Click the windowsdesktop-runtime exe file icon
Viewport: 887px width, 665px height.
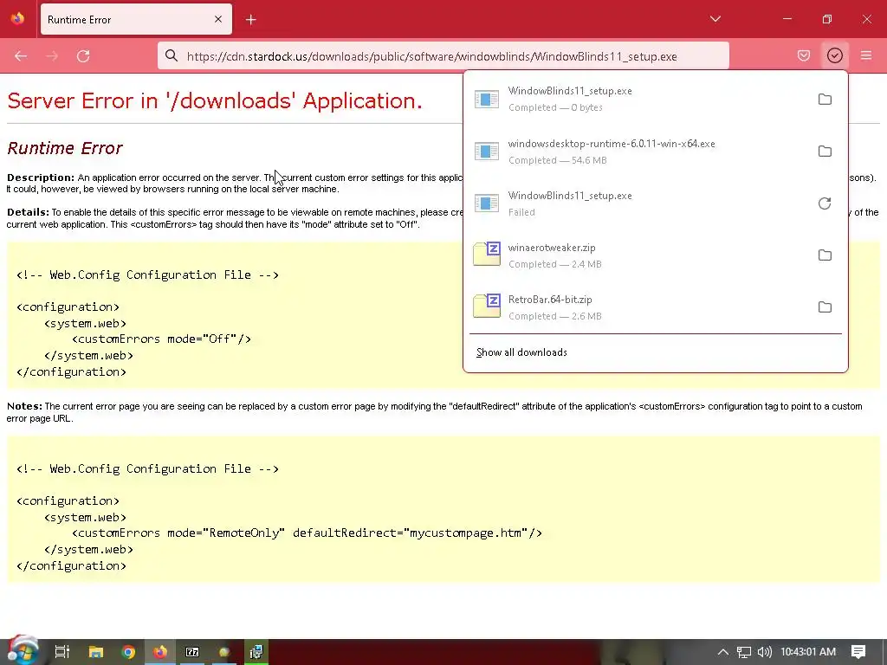click(x=487, y=152)
